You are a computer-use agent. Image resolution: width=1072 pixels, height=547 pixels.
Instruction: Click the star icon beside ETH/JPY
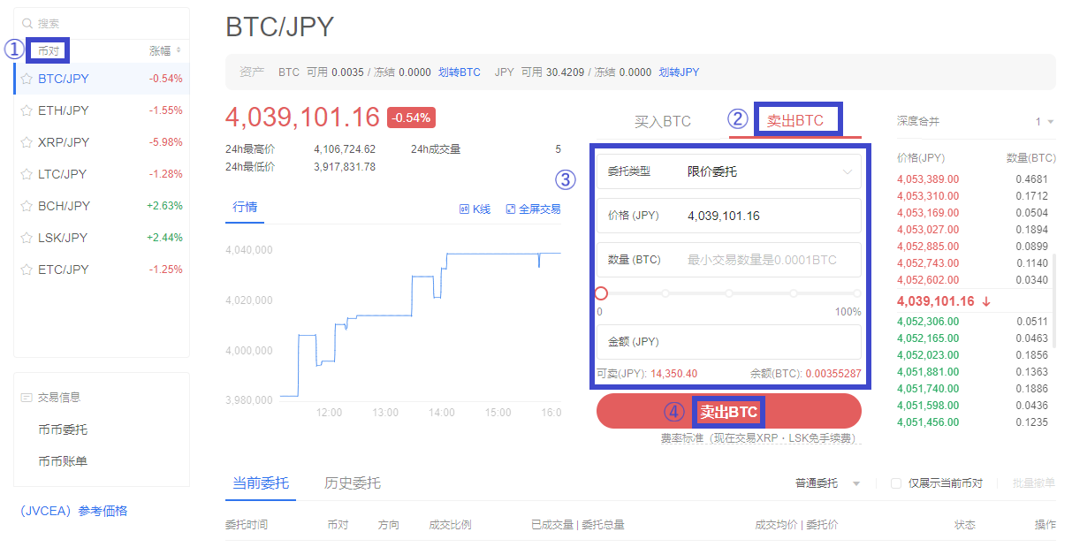point(27,110)
